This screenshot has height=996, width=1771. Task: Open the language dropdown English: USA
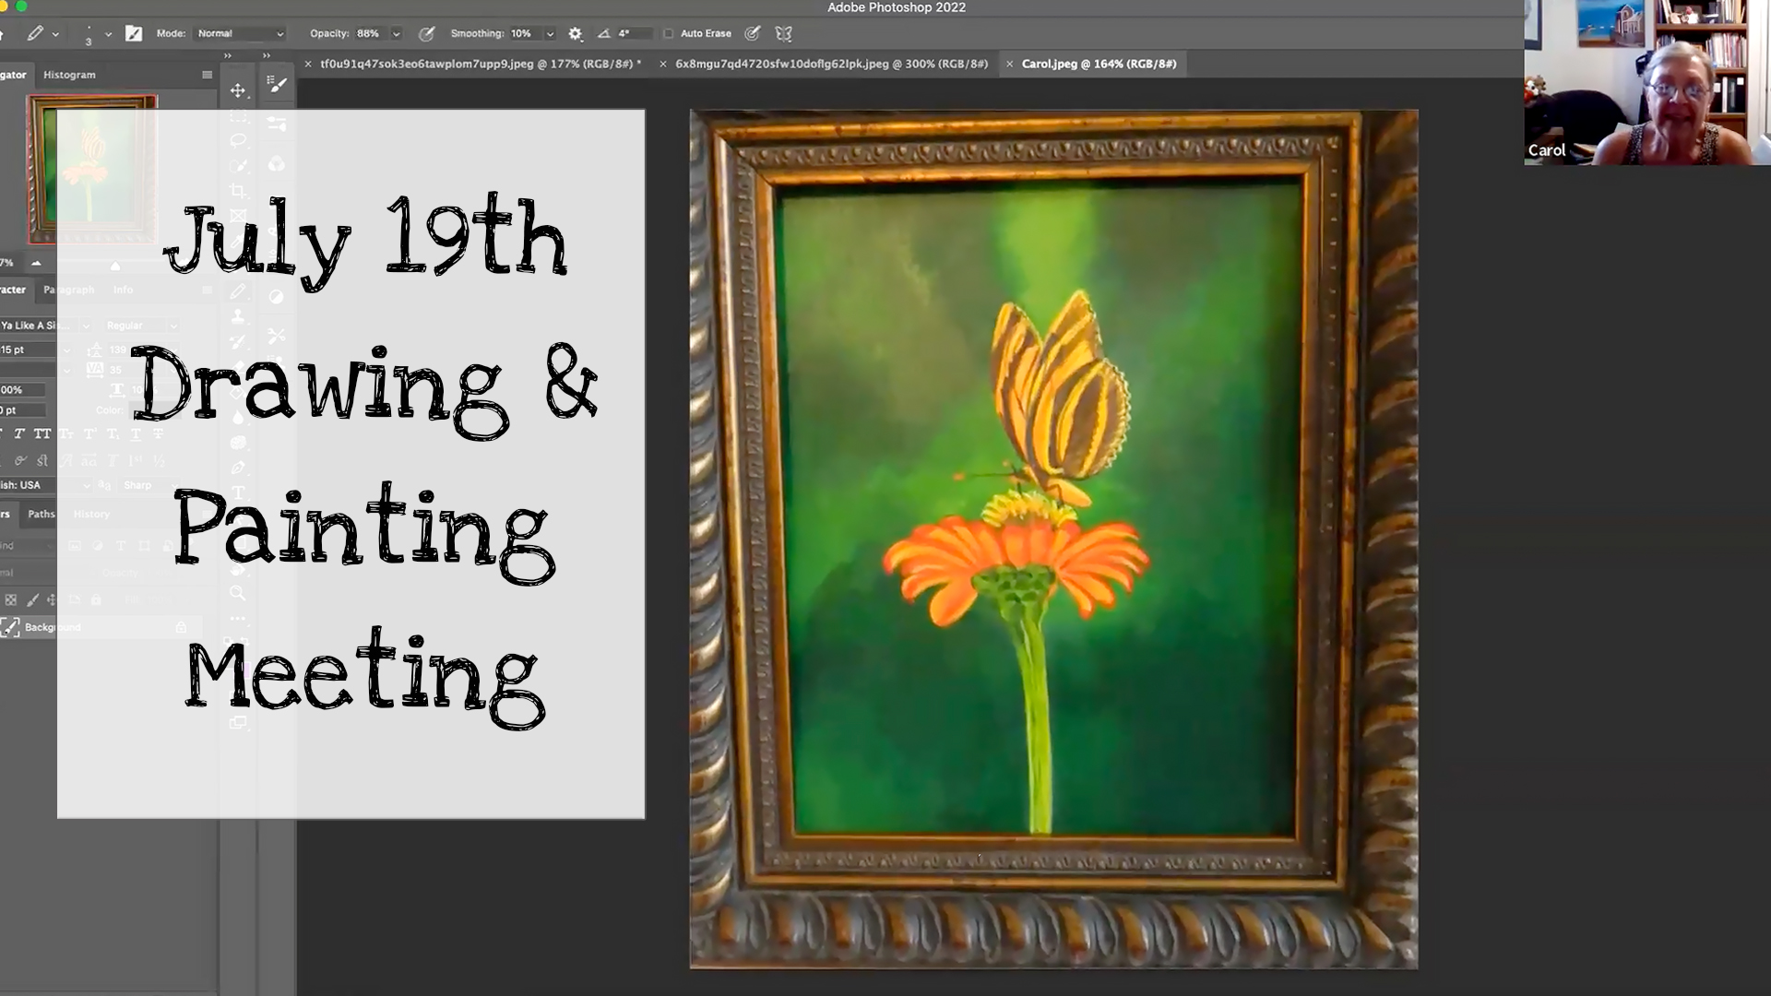tap(45, 485)
